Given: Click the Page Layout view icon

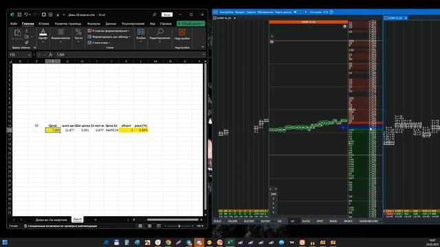Looking at the screenshot, I should [150, 226].
